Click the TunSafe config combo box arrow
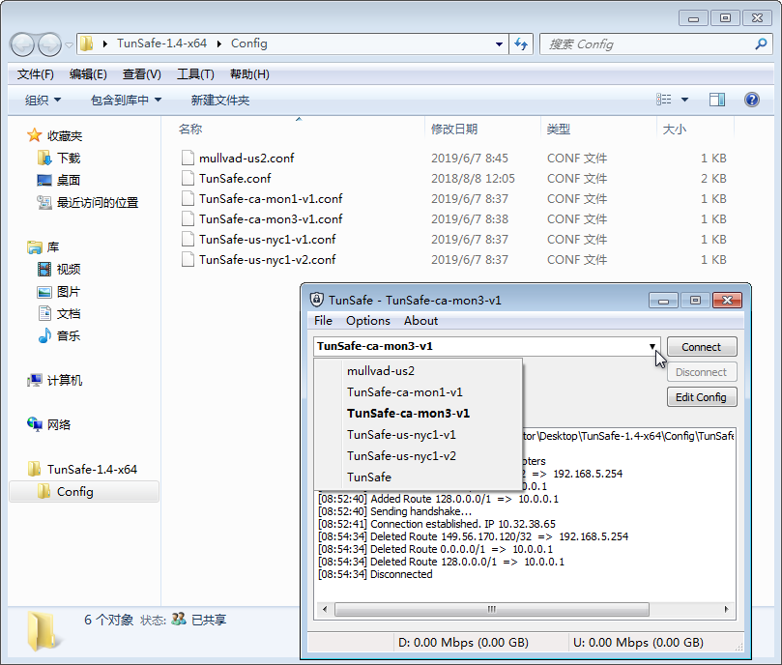Screen dimensions: 782x665 (652, 346)
